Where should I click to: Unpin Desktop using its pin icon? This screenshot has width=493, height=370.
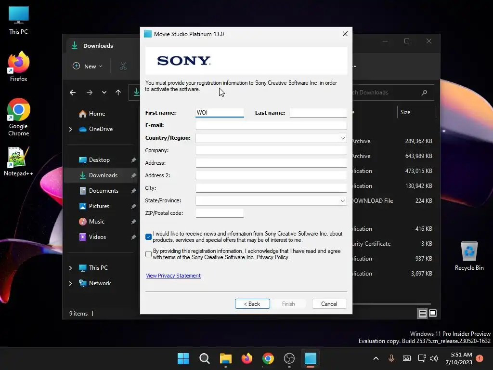(134, 160)
